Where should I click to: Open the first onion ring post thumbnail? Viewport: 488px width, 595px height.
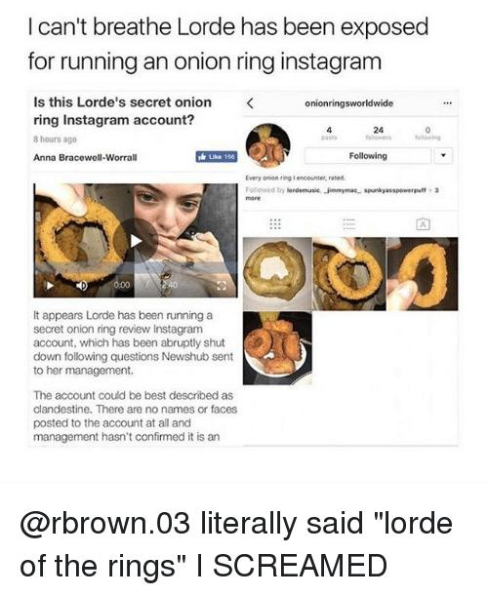[277, 273]
